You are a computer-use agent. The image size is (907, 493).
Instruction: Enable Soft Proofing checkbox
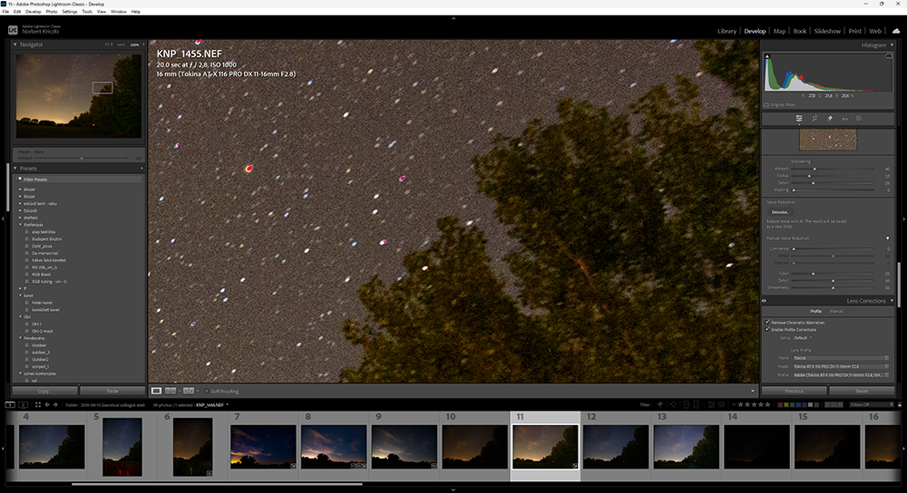point(206,391)
